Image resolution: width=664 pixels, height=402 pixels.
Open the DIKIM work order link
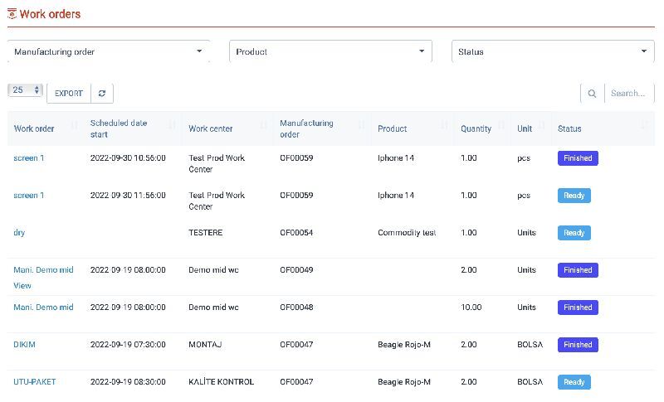(25, 345)
